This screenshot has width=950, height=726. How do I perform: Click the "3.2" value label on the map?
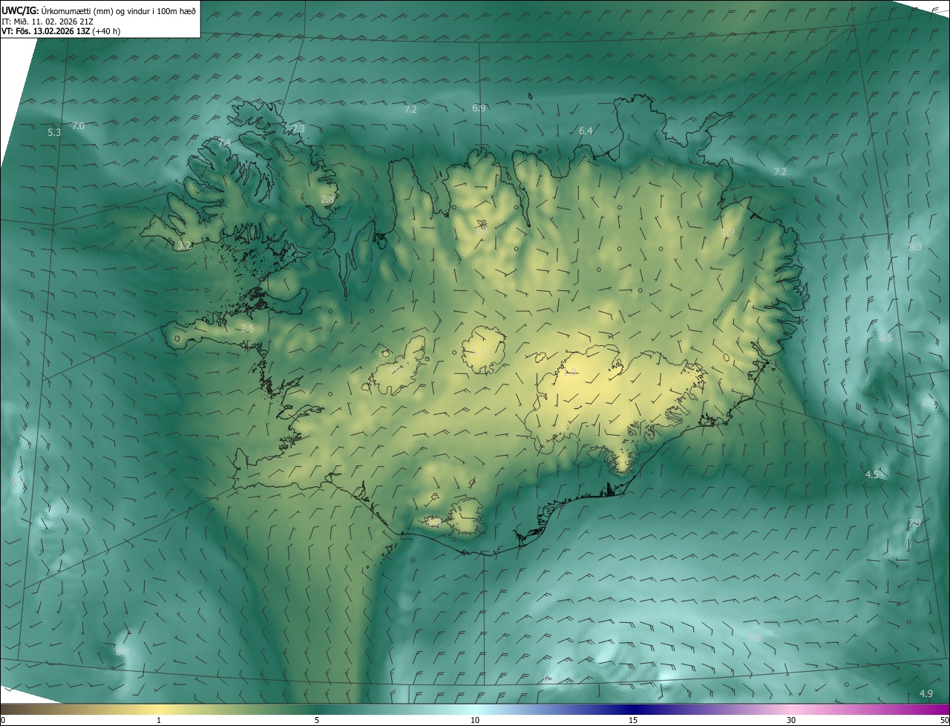coord(185,245)
